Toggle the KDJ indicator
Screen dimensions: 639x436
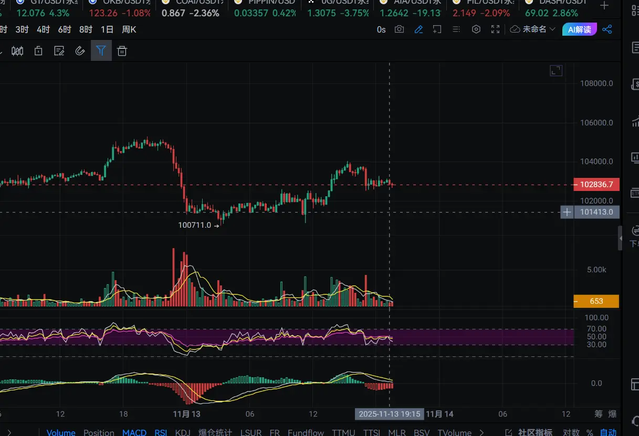tap(183, 432)
